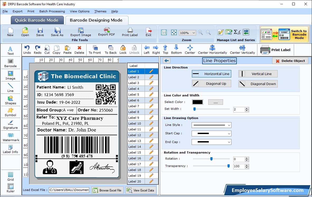Center object horizontally
This screenshot has height=197, width=312.
[212, 50]
